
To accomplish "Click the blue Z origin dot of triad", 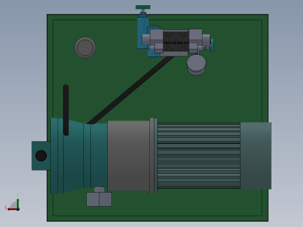I will pos(18,210).
